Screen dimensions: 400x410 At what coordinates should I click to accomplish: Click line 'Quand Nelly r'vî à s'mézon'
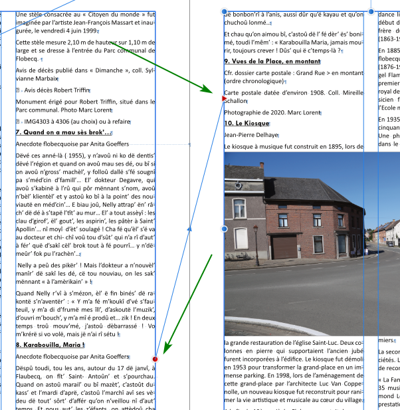85,294
